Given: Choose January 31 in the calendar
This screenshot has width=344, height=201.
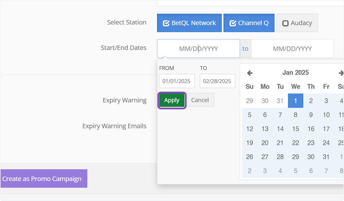Looking at the screenshot, I should (x=326, y=157).
